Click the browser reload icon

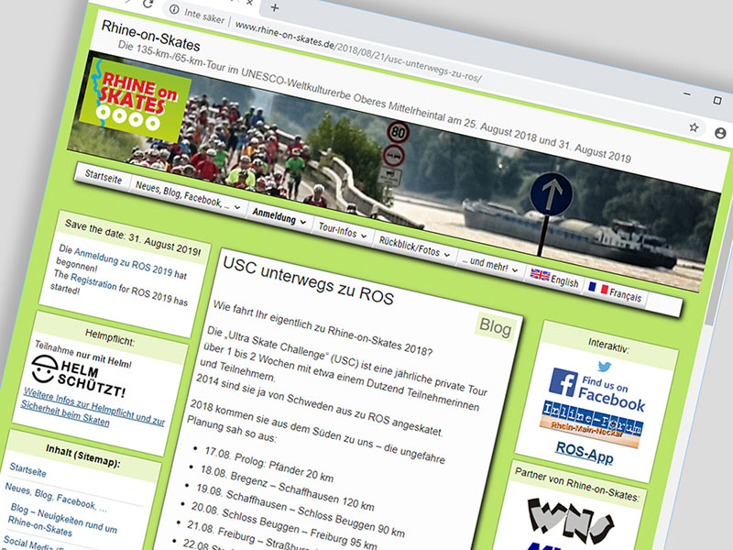click(148, 4)
